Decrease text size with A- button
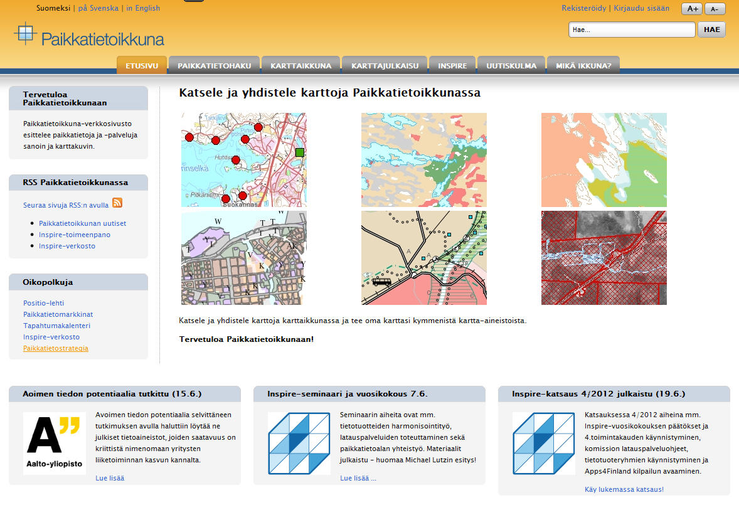The width and height of the screenshot is (739, 505). (715, 9)
